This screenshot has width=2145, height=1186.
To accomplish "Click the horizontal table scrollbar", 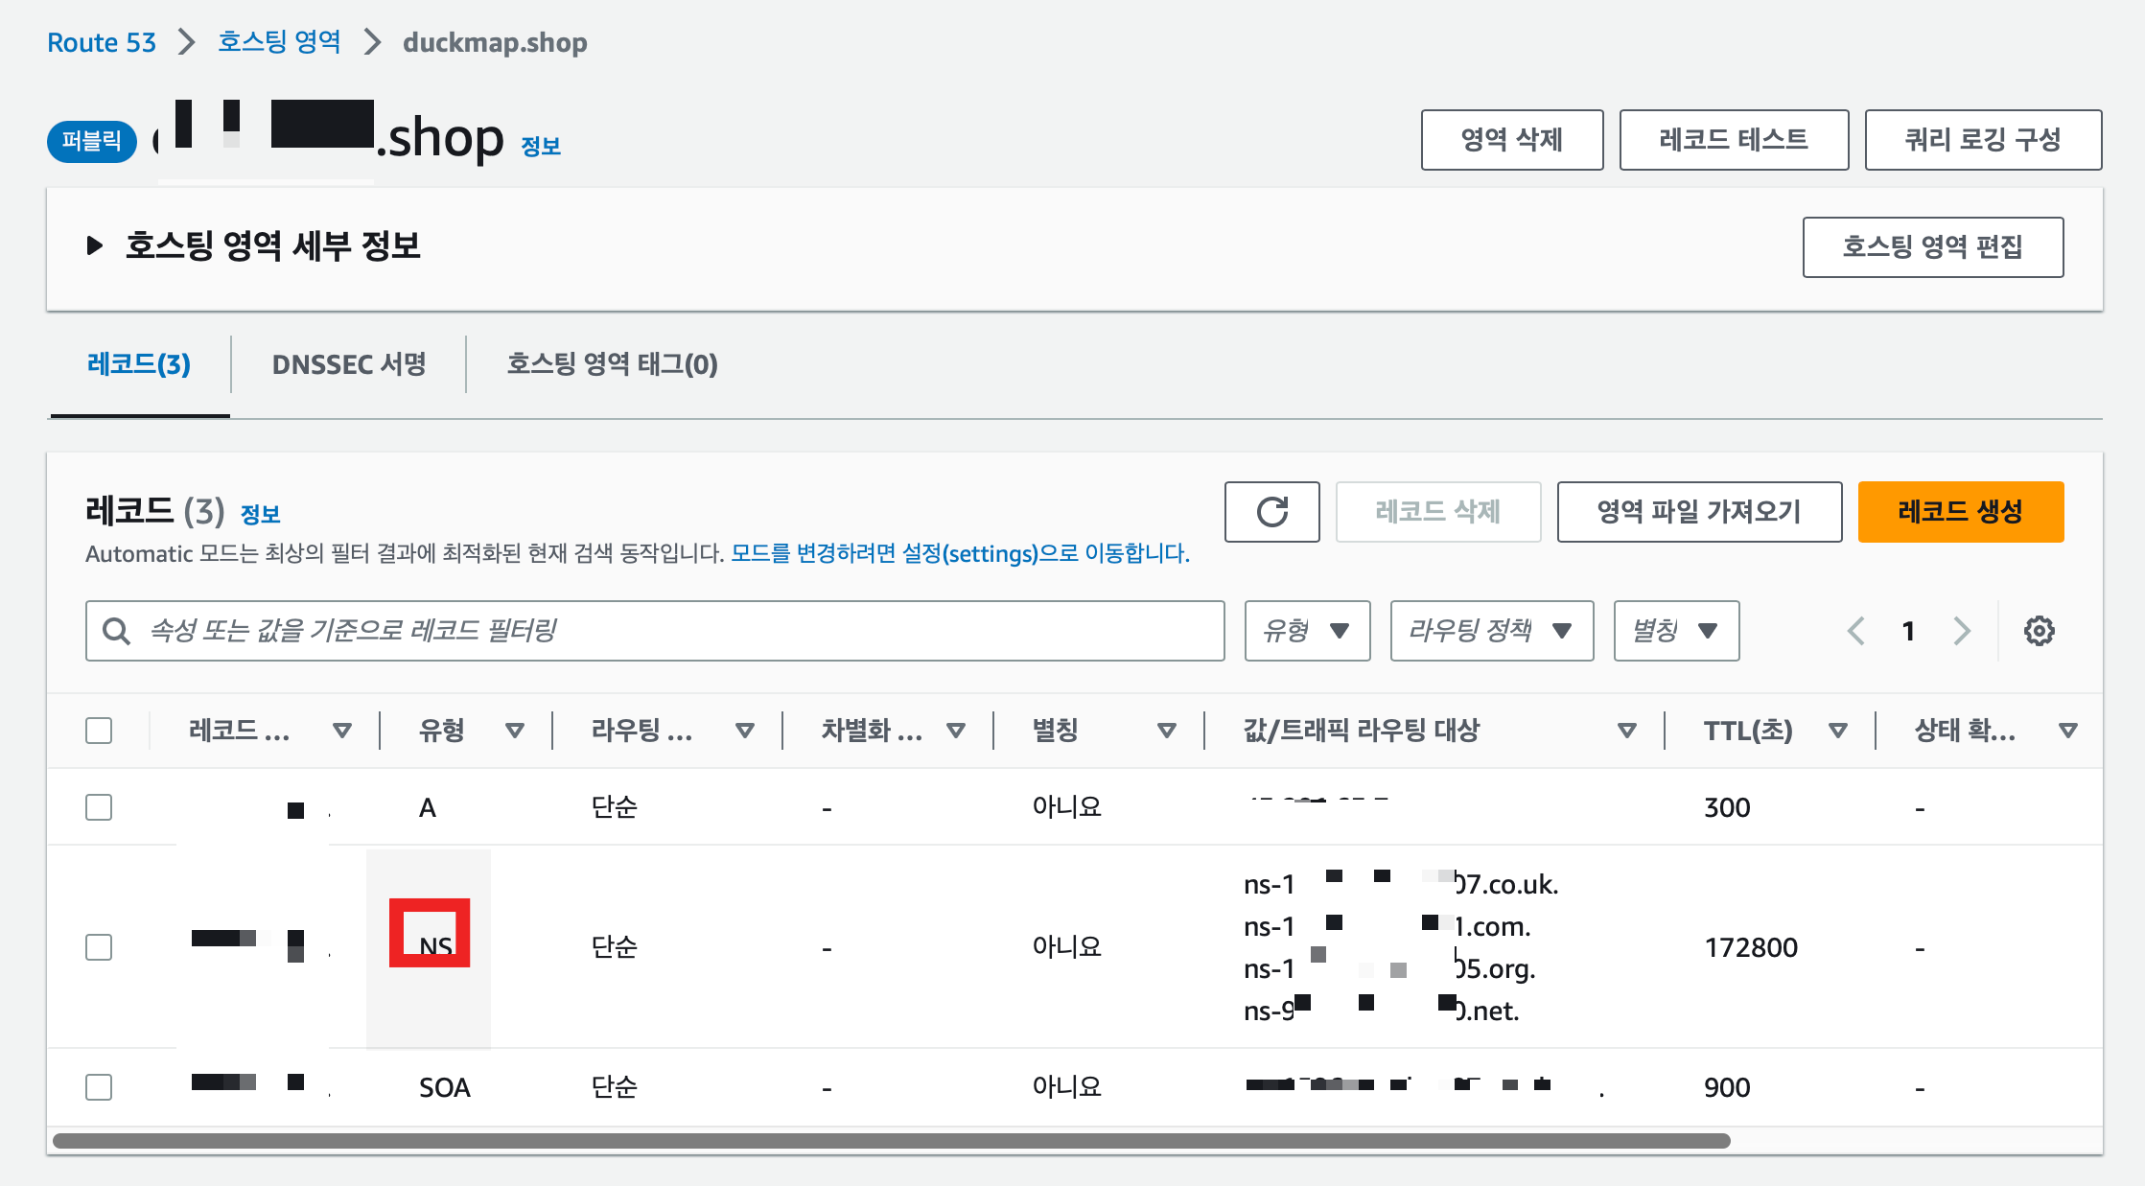I will [892, 1141].
